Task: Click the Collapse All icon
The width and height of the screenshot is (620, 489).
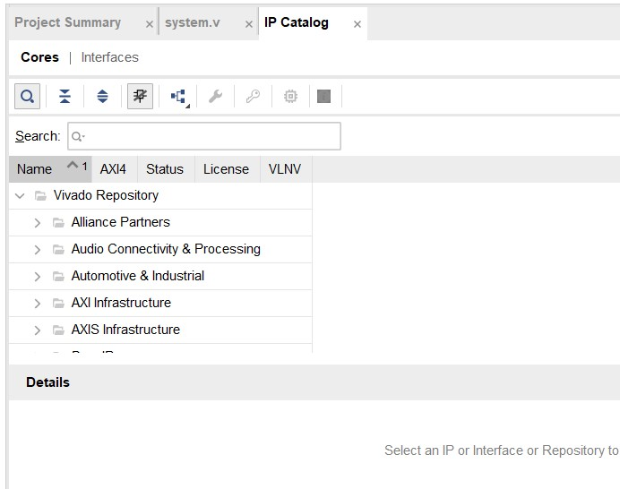Action: [65, 96]
